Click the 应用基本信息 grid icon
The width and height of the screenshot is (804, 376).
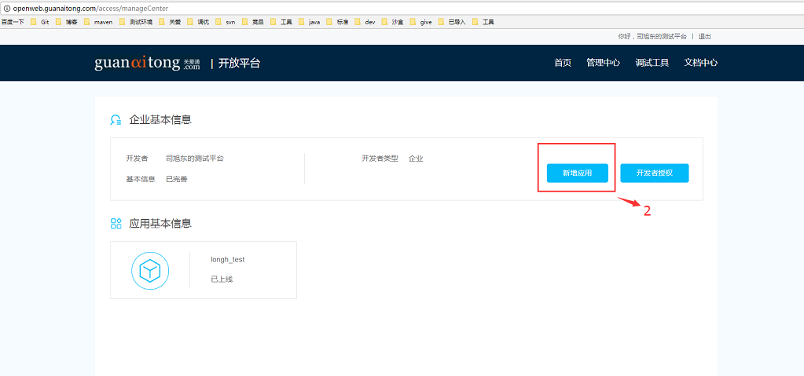click(x=116, y=224)
